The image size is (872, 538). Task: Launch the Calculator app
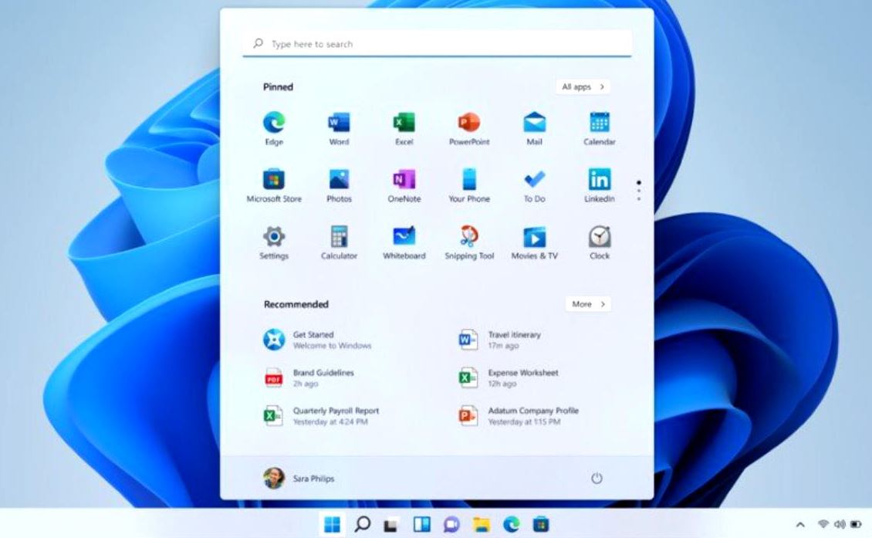tap(339, 242)
